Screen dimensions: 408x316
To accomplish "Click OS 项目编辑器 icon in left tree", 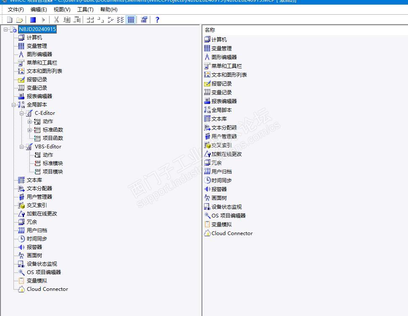I will (x=21, y=272).
